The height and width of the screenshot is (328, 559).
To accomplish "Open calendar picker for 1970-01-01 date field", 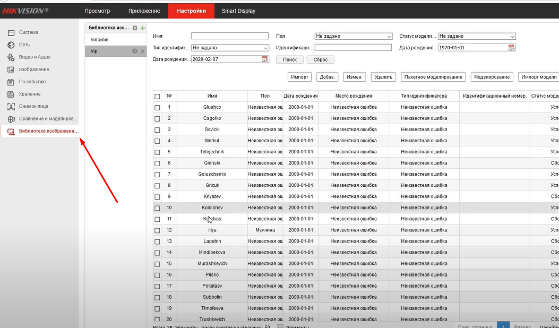I will [x=511, y=48].
